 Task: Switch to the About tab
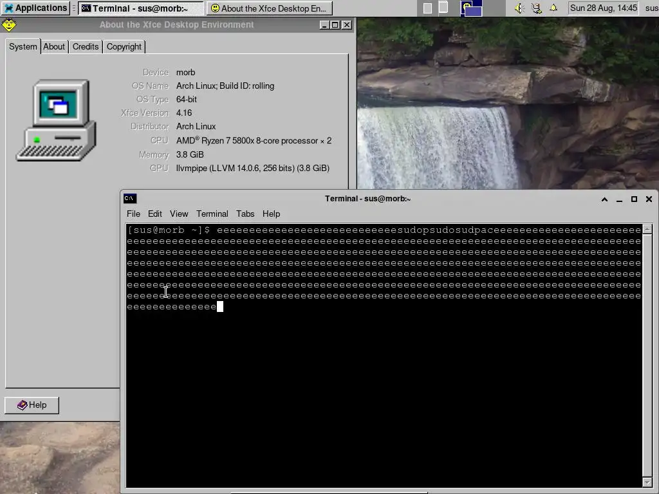54,46
